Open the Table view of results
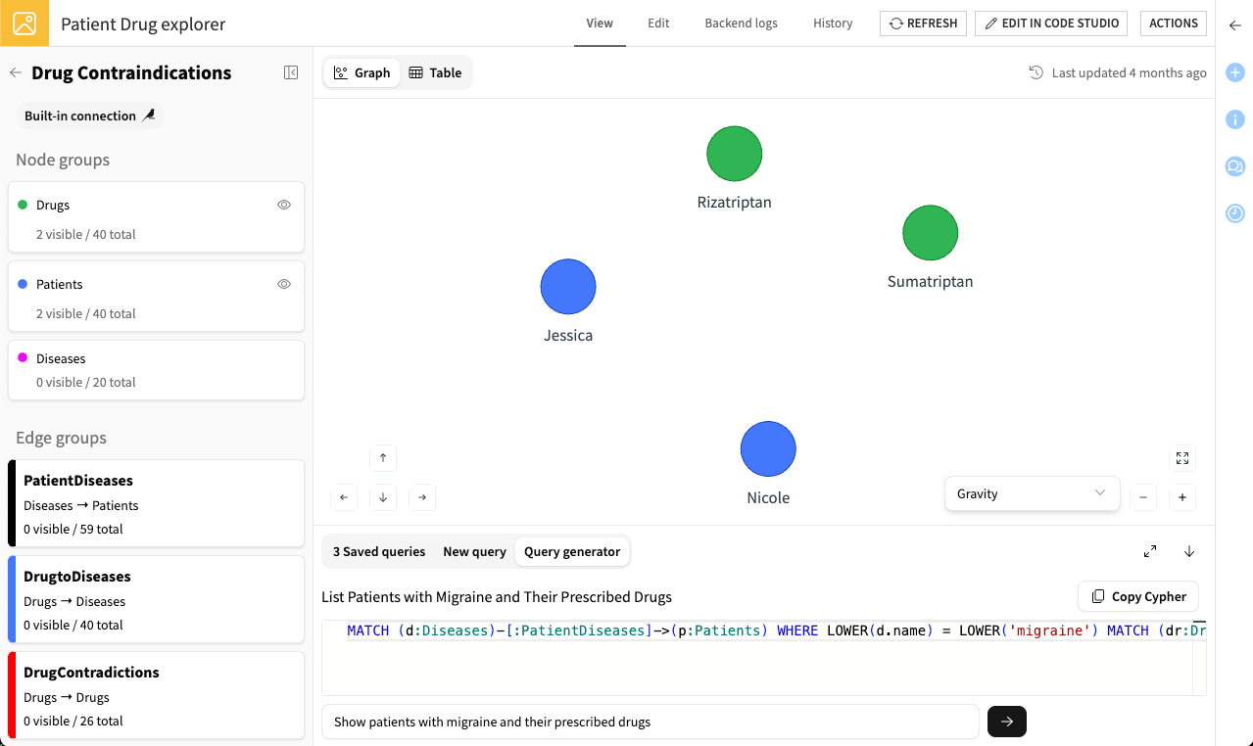1253x746 pixels. (435, 71)
